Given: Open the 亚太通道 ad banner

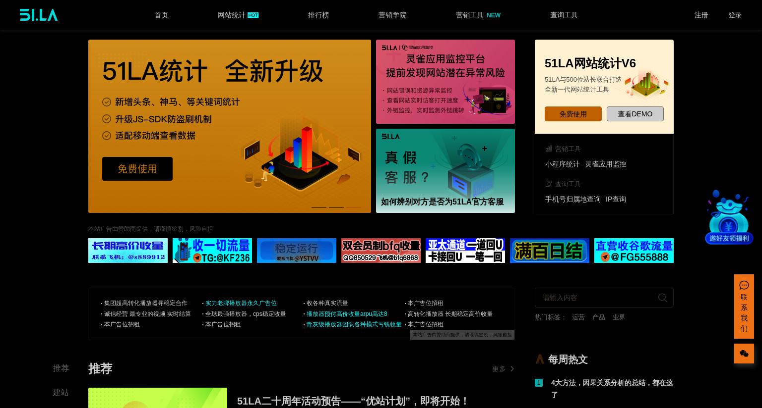Looking at the screenshot, I should coord(465,251).
